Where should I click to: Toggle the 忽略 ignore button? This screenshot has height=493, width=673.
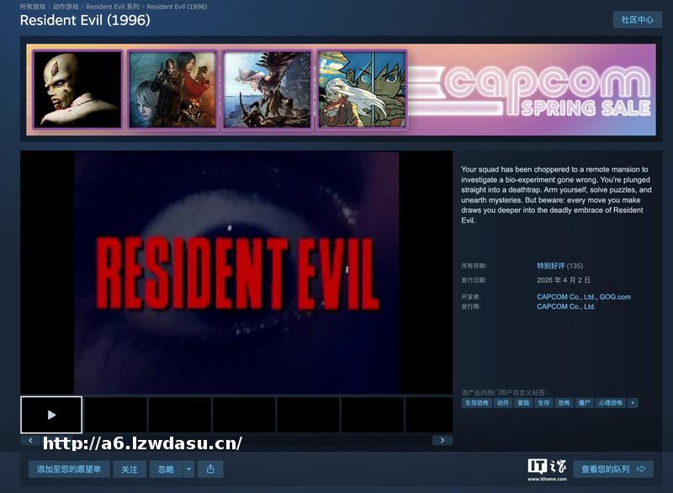[166, 469]
